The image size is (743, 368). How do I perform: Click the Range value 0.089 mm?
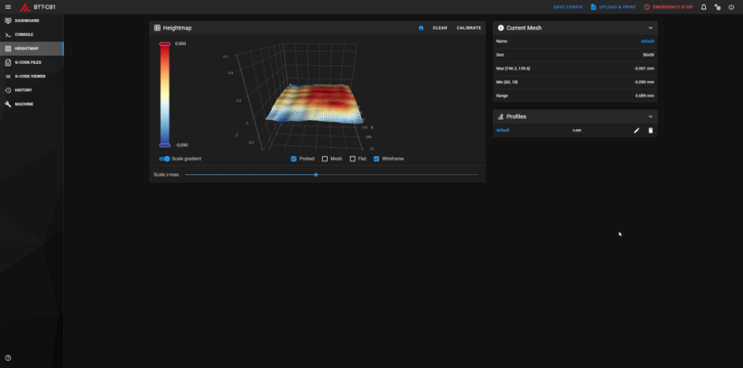coord(645,96)
